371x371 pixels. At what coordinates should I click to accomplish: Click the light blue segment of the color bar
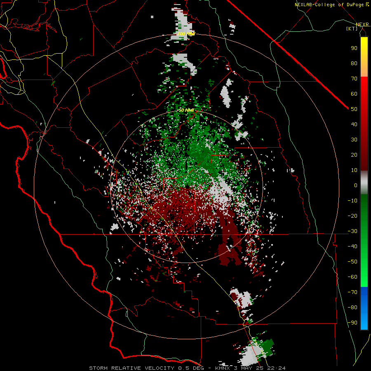coord(364,319)
